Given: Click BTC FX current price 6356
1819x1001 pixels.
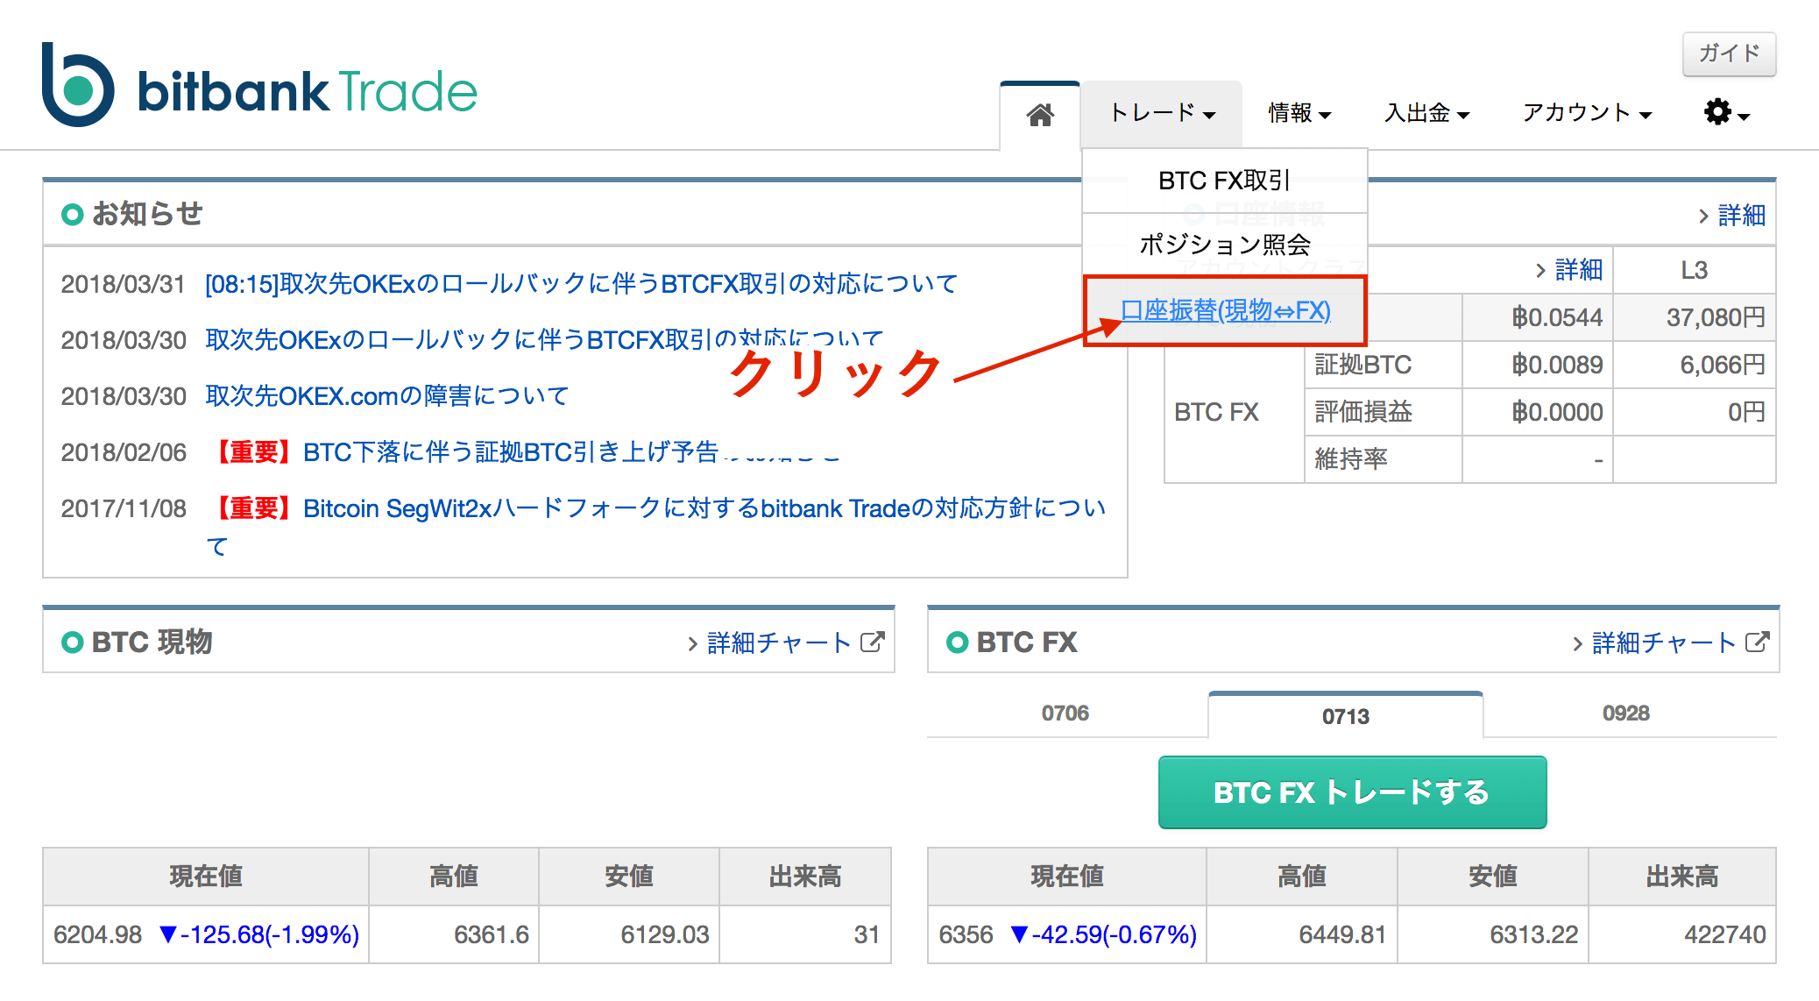Looking at the screenshot, I should 966,935.
